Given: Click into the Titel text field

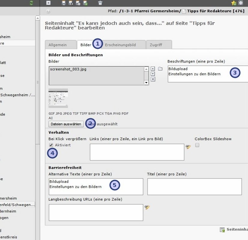Looking at the screenshot, I should 194,187.
